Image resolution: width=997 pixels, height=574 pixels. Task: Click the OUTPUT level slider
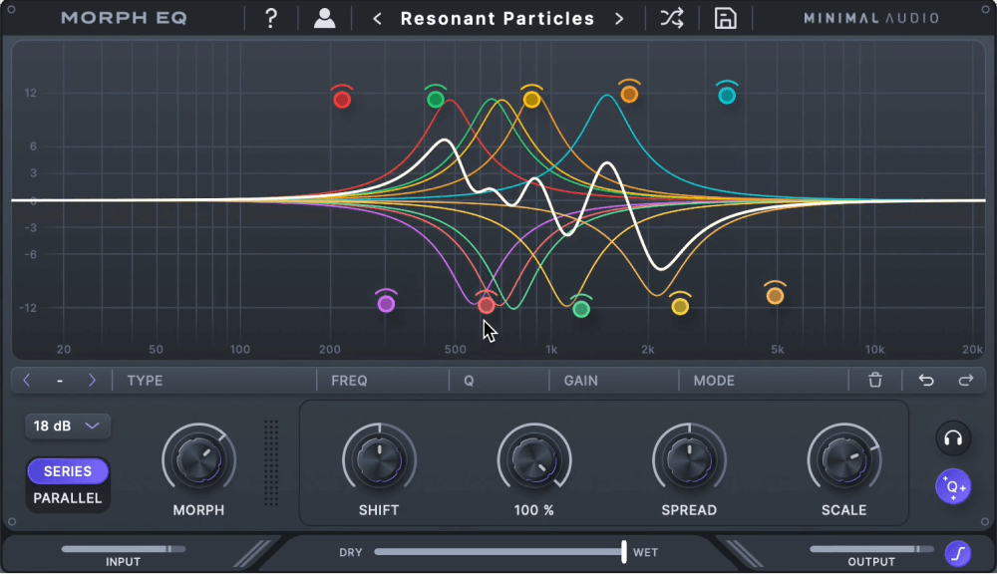click(871, 548)
